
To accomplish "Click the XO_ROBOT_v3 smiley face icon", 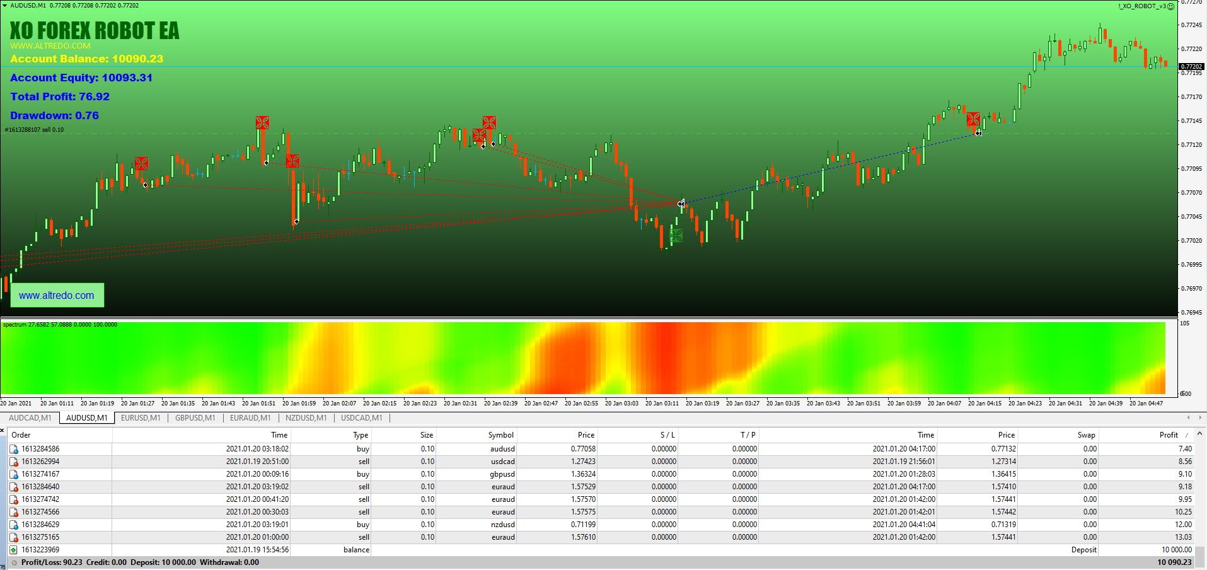I will point(1170,6).
